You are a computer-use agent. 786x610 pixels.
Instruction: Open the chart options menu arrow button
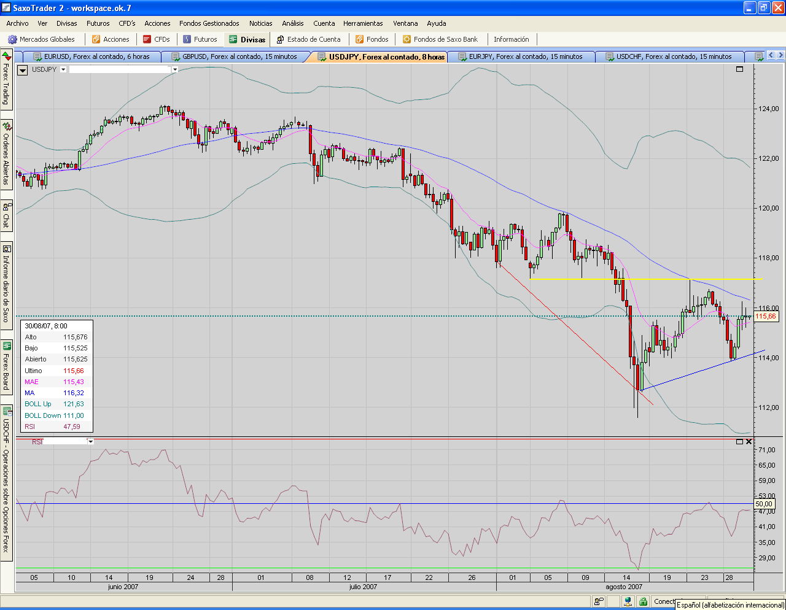[22, 70]
